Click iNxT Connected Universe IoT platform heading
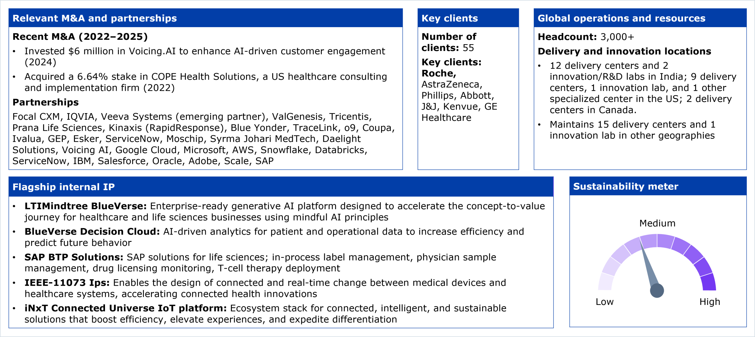The width and height of the screenshot is (755, 337). (125, 308)
